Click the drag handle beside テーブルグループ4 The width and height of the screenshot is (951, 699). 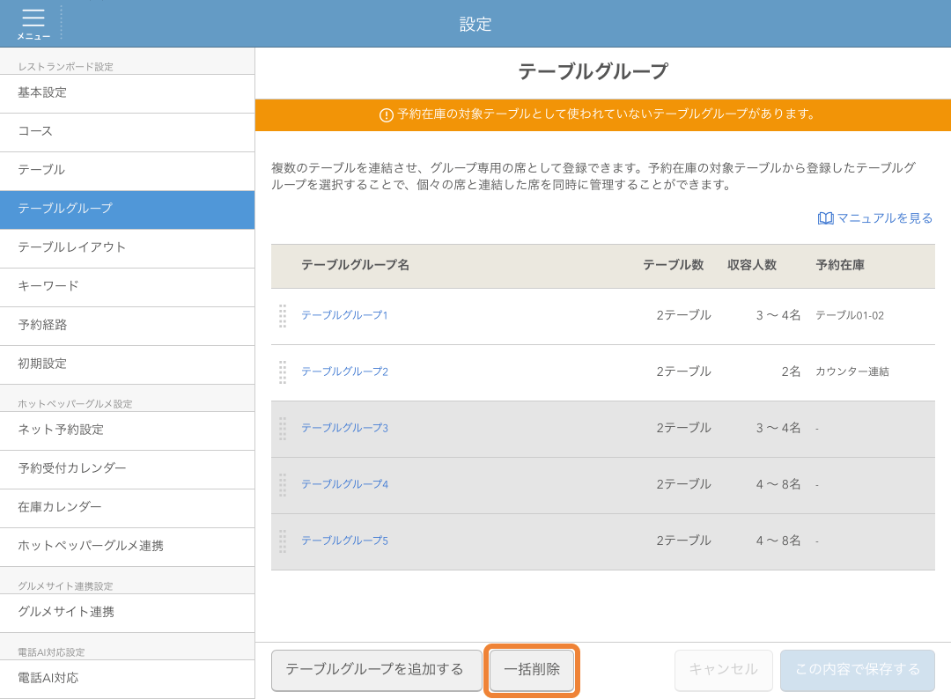point(283,483)
